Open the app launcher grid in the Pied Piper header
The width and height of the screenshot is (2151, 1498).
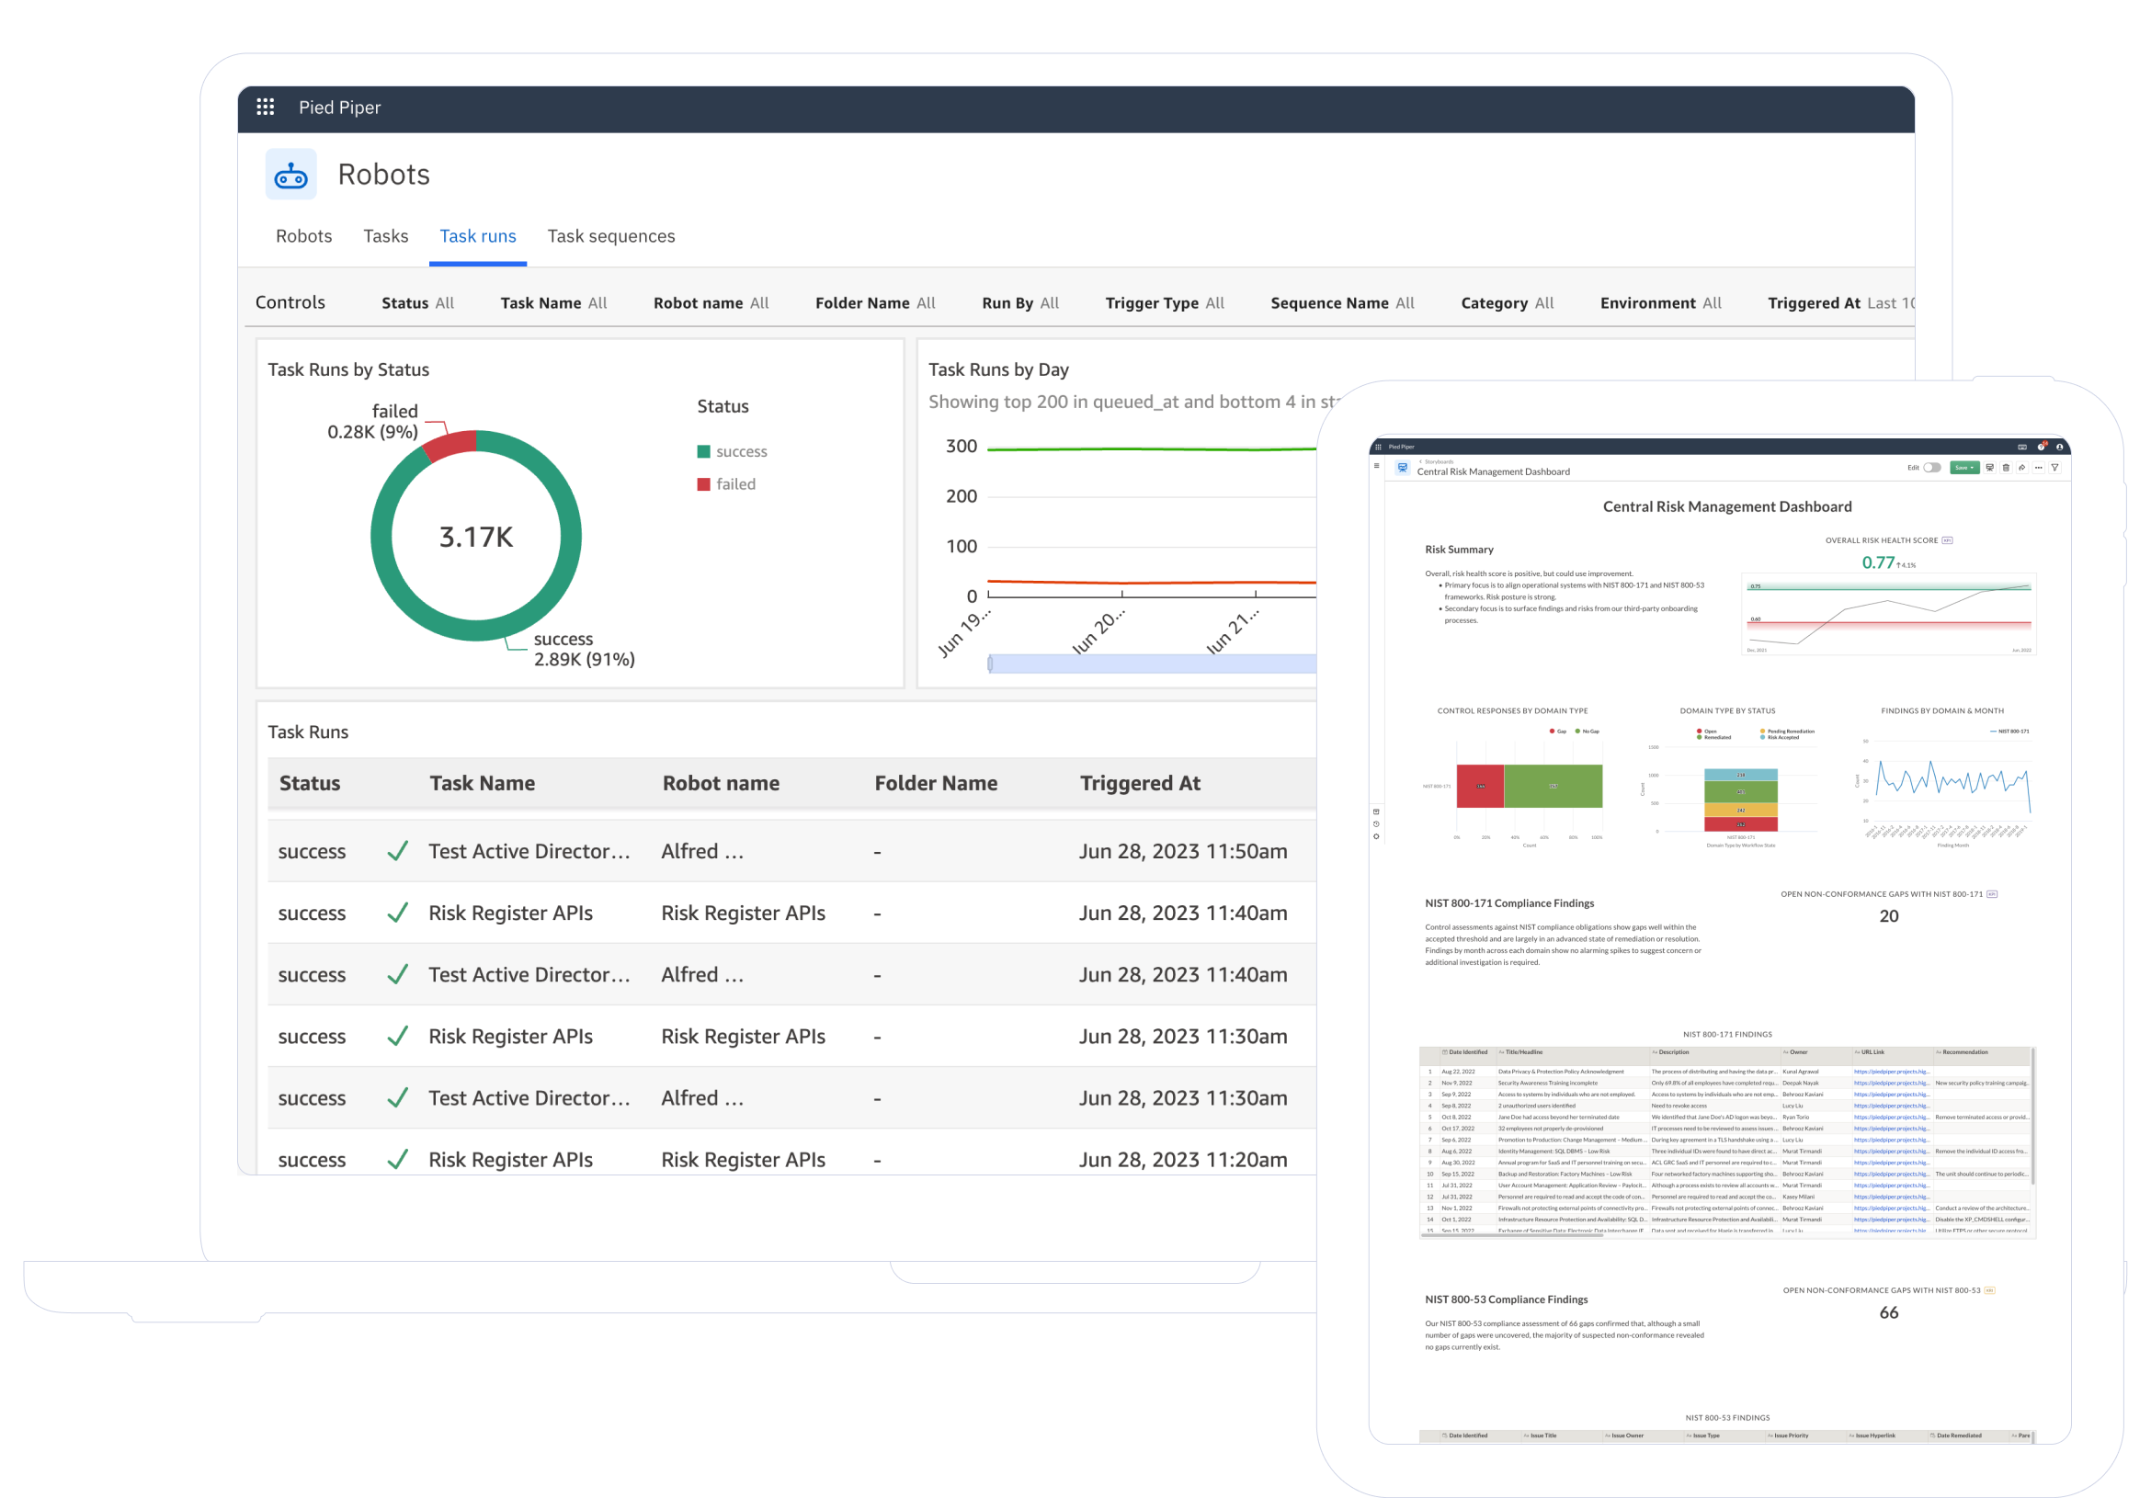coord(265,107)
